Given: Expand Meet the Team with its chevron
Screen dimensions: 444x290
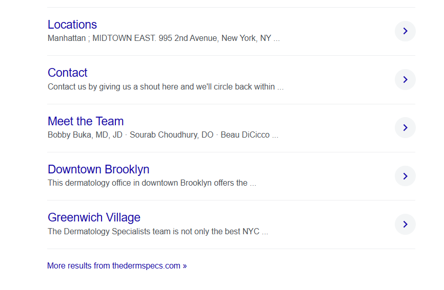Looking at the screenshot, I should click(405, 127).
